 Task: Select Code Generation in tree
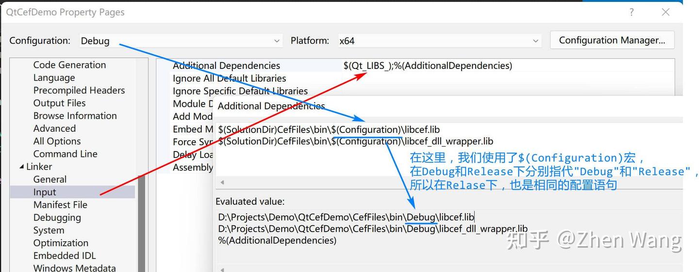(69, 65)
